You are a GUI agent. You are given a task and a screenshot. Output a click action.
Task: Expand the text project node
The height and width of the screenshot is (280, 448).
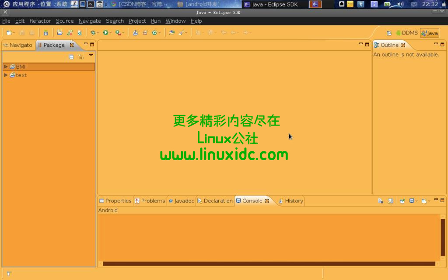click(6, 75)
